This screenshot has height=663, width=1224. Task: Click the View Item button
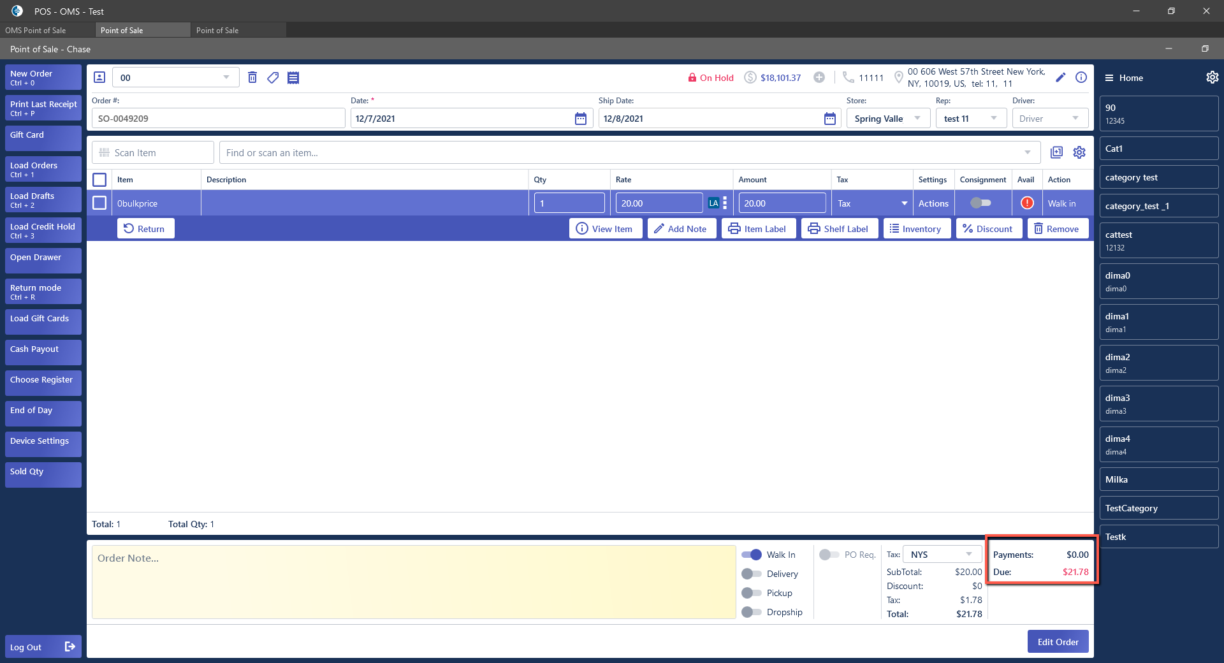pyautogui.click(x=605, y=228)
